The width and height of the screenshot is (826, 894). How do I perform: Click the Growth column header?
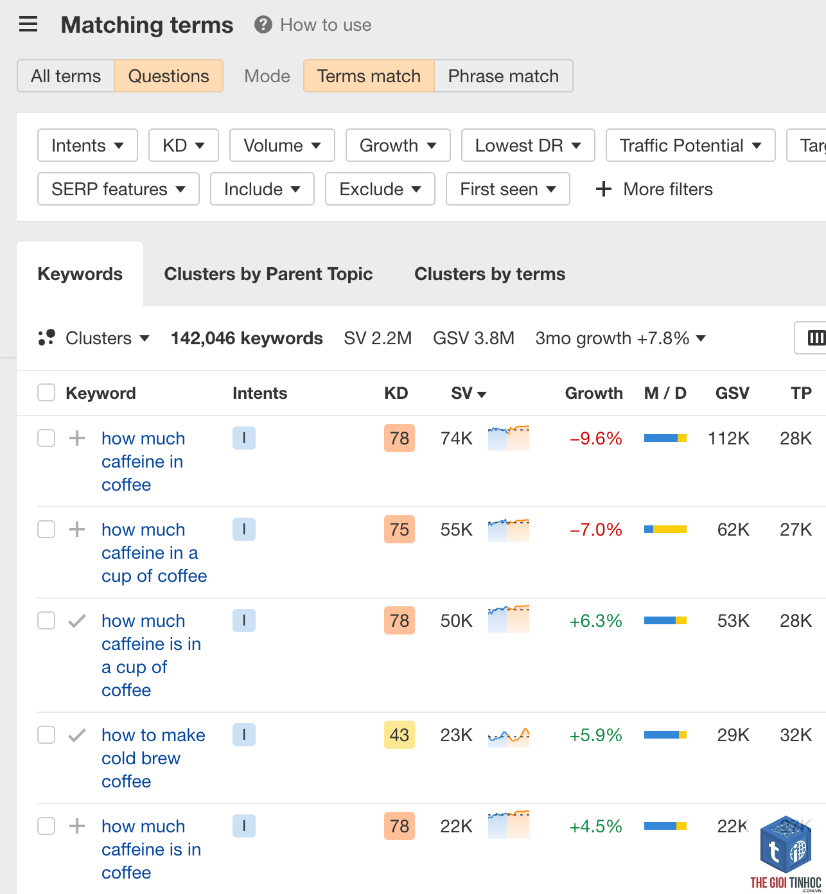[x=594, y=393]
